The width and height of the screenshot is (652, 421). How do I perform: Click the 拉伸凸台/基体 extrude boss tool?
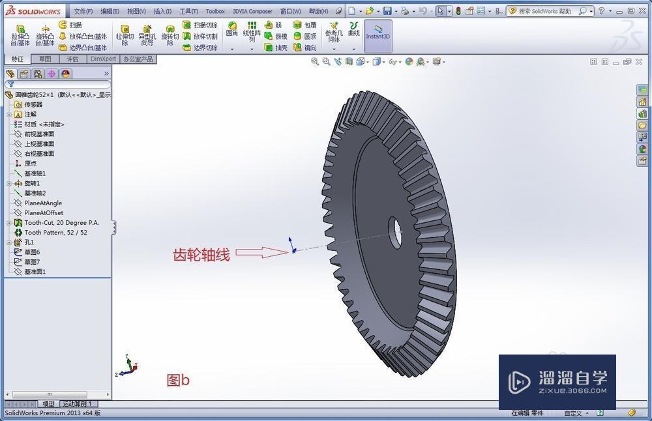20,36
